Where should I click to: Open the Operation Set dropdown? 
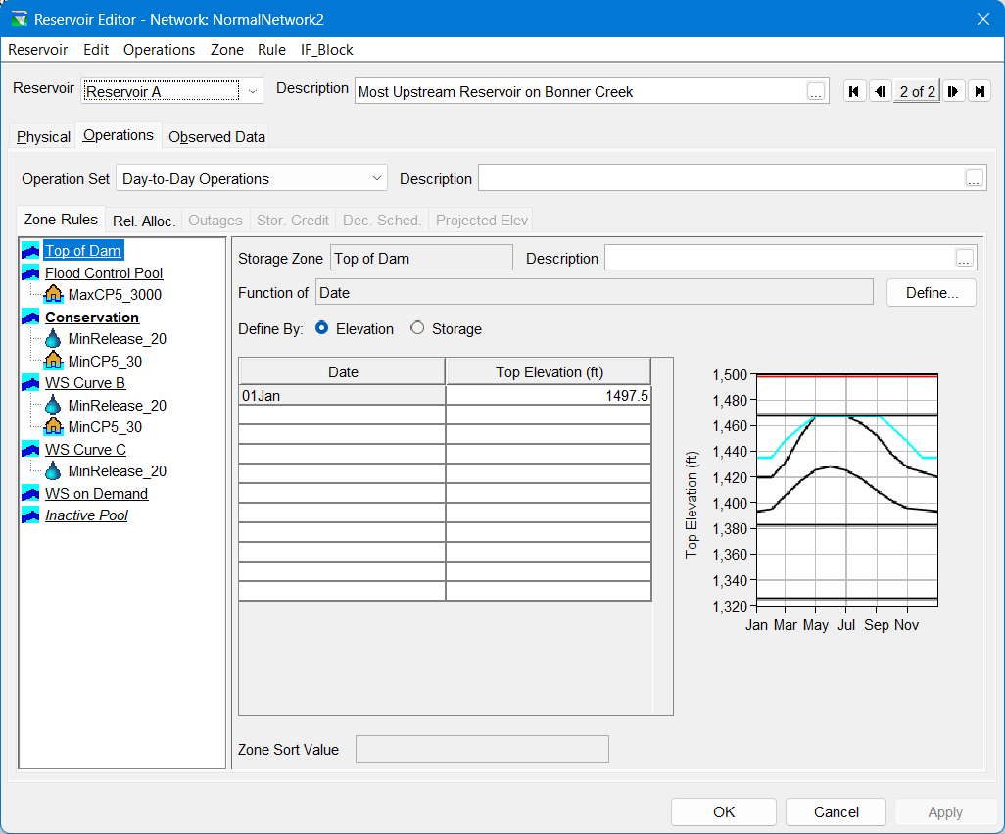pyautogui.click(x=377, y=179)
